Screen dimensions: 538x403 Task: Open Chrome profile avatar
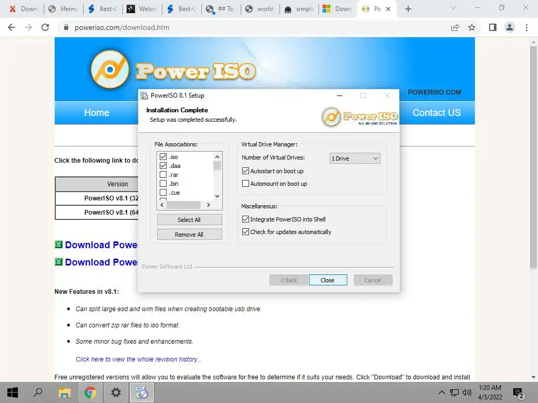[510, 27]
